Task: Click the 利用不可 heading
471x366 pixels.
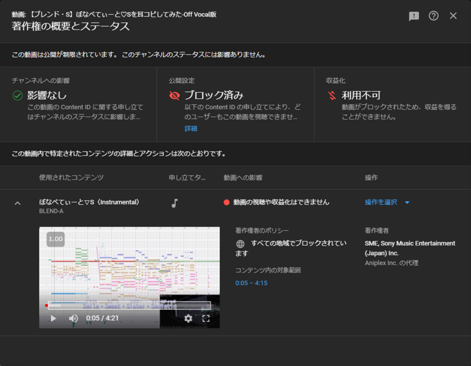Action: (361, 95)
